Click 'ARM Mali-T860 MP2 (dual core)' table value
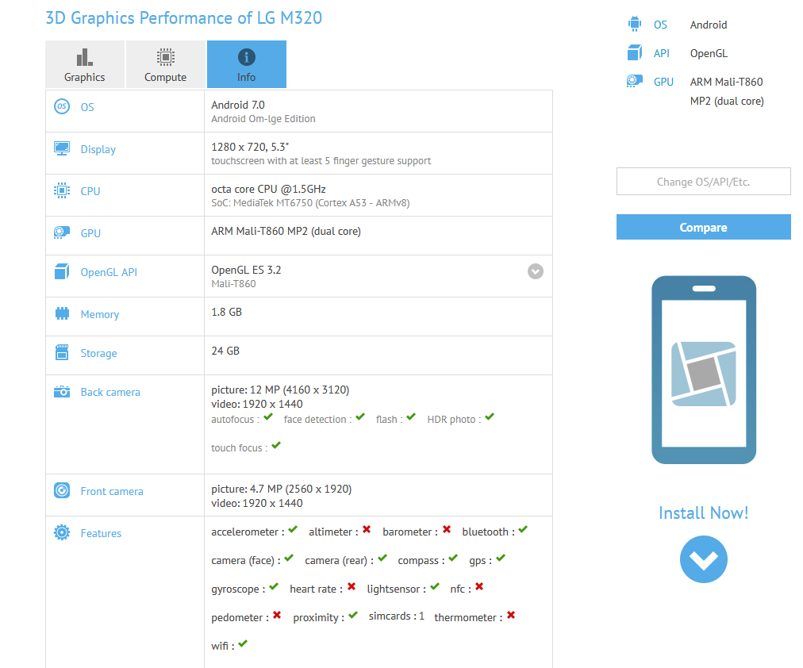The height and width of the screenshot is (668, 803). tap(286, 232)
